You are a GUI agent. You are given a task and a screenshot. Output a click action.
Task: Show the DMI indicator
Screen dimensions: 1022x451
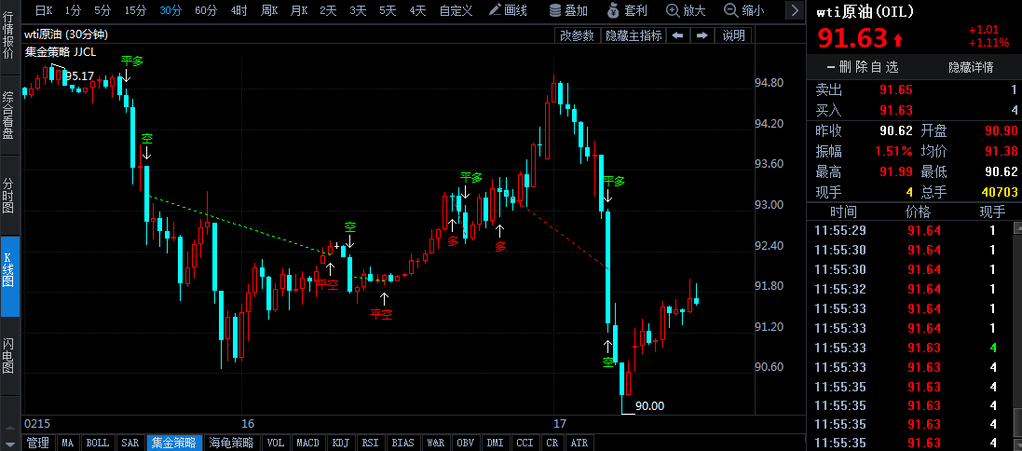coord(496,444)
